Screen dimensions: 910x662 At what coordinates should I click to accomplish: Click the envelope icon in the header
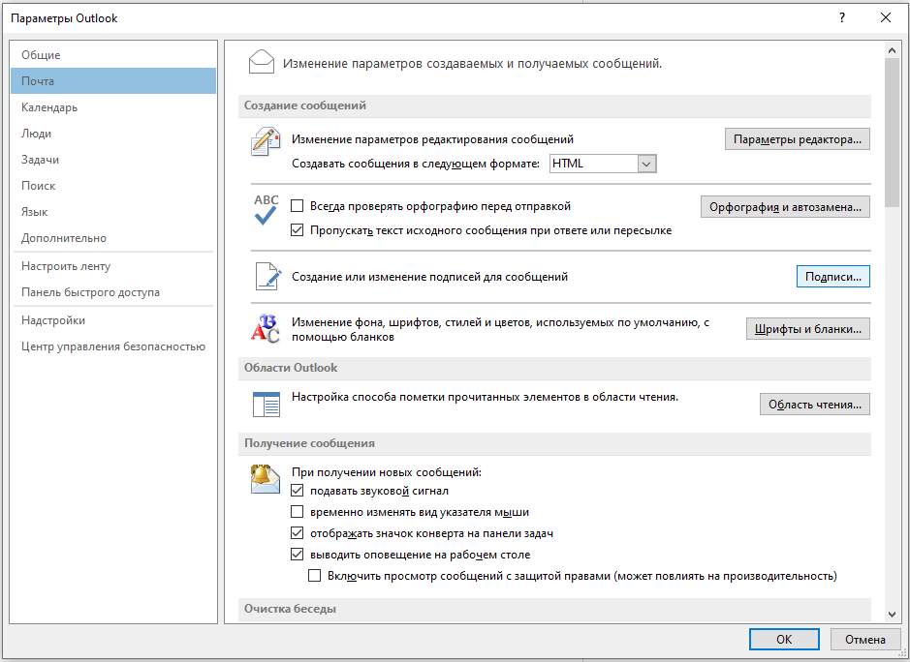click(x=261, y=62)
